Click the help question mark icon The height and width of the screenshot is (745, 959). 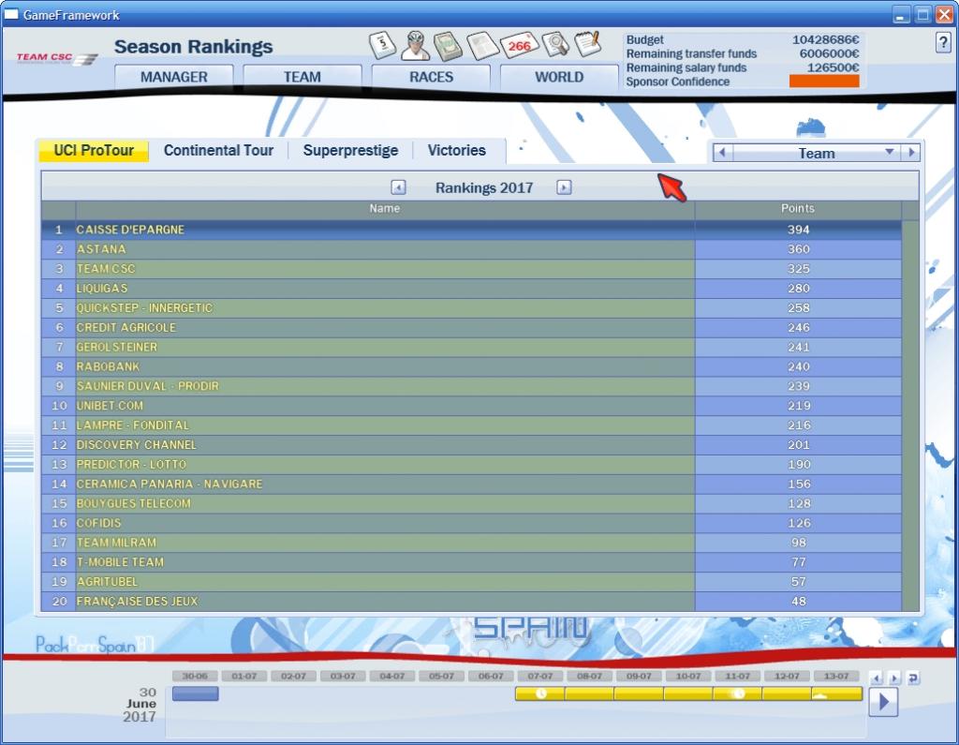pos(943,43)
